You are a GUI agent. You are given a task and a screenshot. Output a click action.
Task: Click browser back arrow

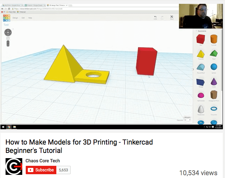pyautogui.click(x=2, y=9)
